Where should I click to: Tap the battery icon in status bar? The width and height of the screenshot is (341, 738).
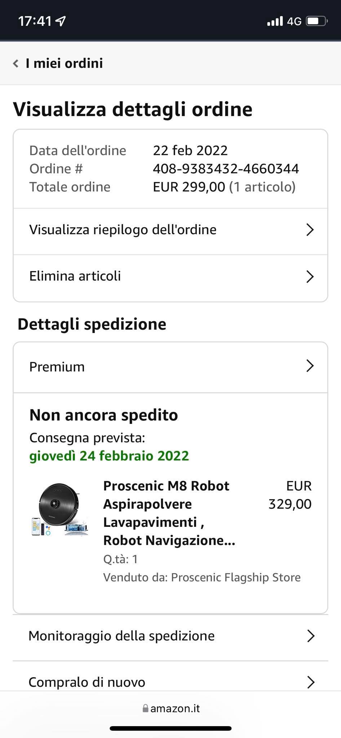coord(316,21)
